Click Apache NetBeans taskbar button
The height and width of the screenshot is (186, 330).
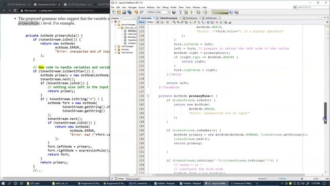(x=217, y=183)
